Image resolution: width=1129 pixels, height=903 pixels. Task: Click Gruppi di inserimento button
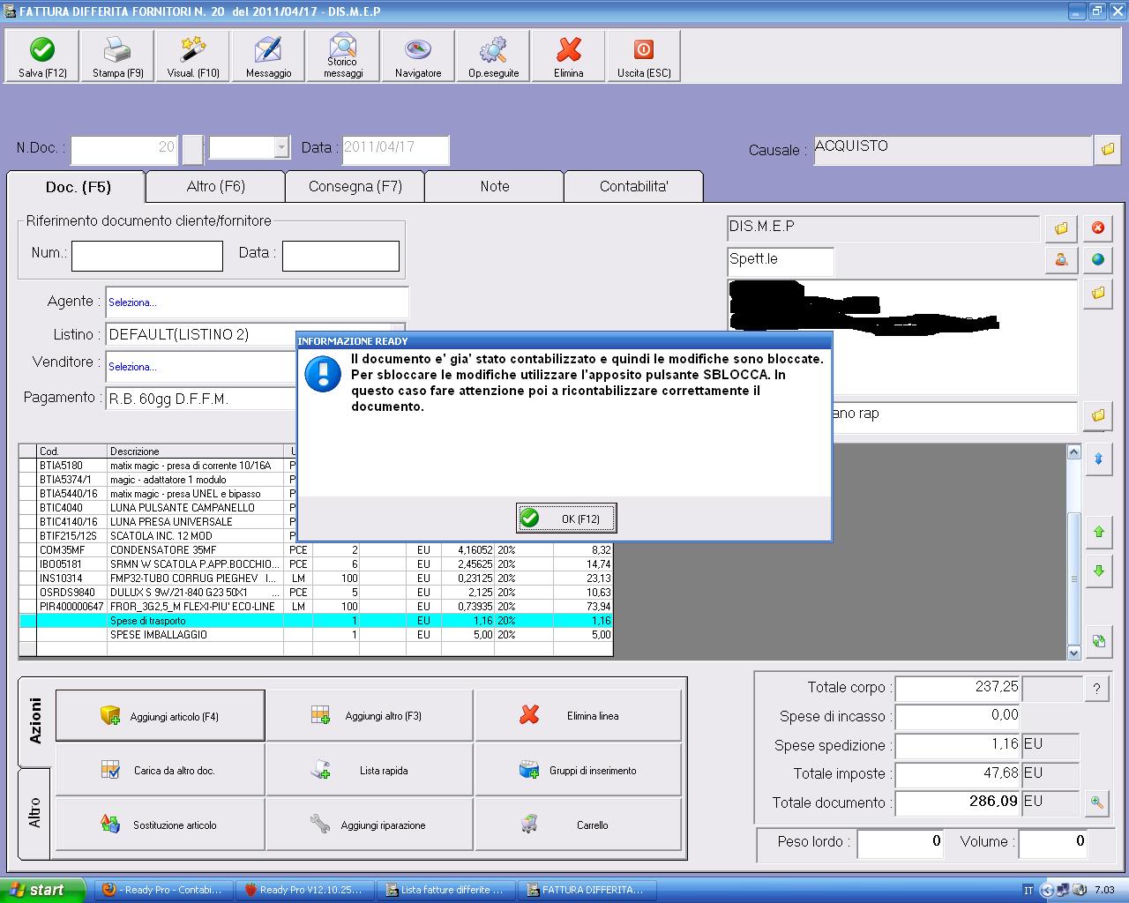pyautogui.click(x=579, y=770)
